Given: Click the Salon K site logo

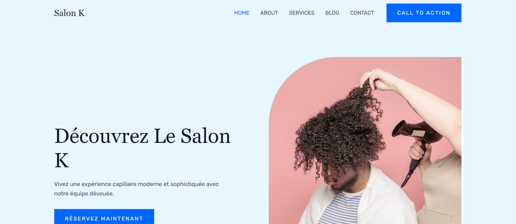Looking at the screenshot, I should tap(69, 13).
